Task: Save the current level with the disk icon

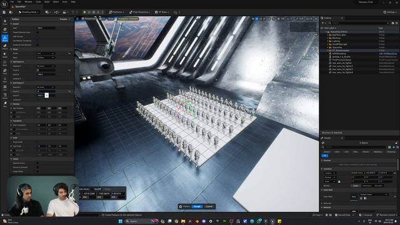Action: [4, 12]
